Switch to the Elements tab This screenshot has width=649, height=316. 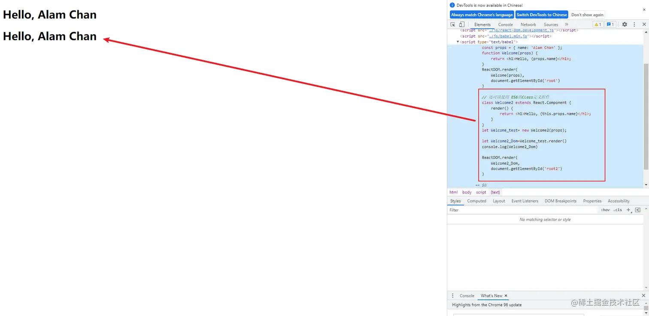[482, 24]
